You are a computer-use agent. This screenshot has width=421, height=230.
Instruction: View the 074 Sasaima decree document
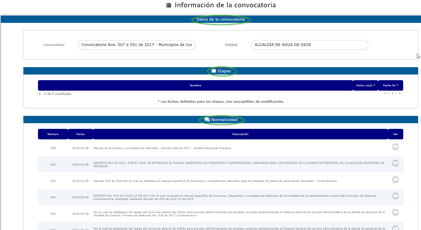click(x=395, y=196)
